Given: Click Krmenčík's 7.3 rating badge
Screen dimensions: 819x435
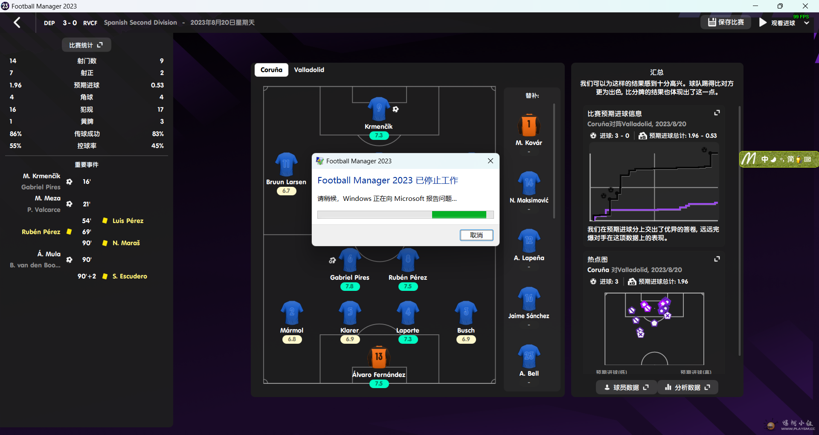Looking at the screenshot, I should point(379,135).
